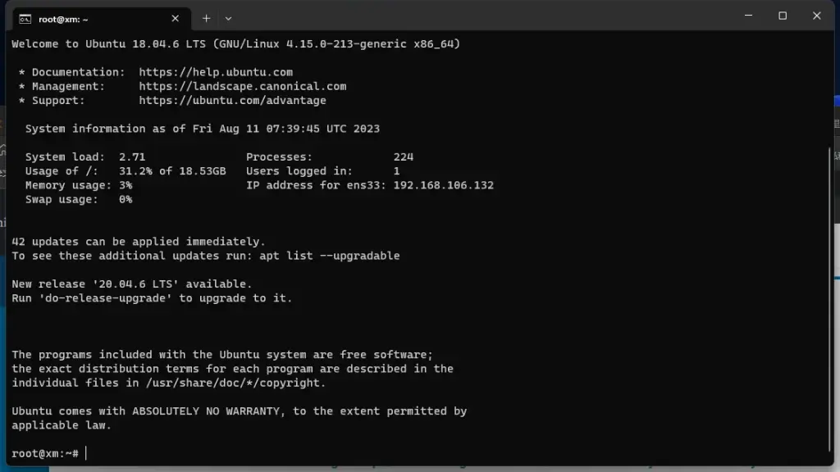This screenshot has width=840, height=472.
Task: Expand the new tab profile dropdown chevron
Action: [228, 18]
